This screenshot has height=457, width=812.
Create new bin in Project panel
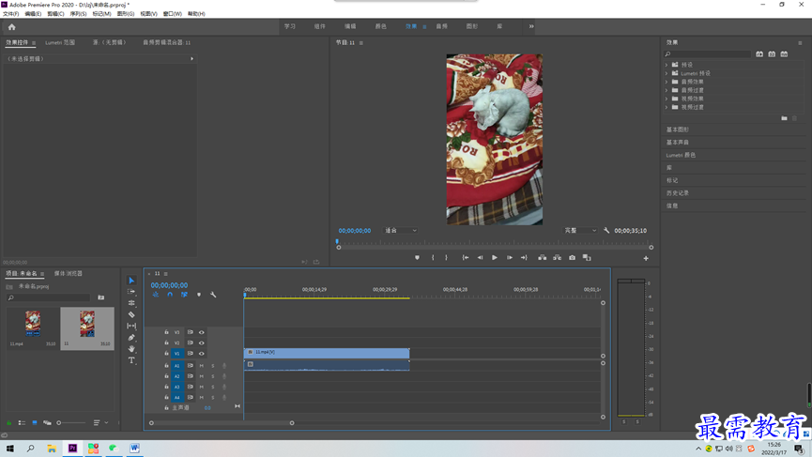tap(101, 297)
